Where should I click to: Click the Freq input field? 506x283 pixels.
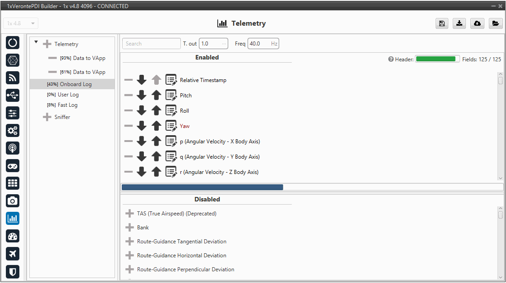tap(259, 44)
